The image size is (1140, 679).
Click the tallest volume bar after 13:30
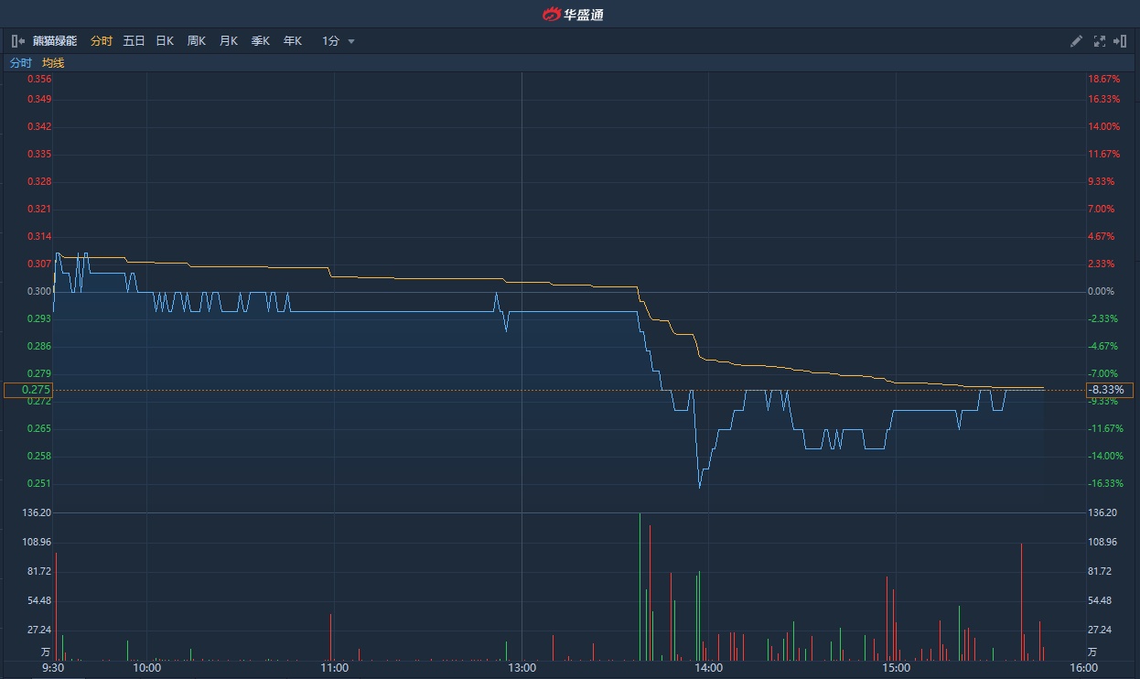640,587
